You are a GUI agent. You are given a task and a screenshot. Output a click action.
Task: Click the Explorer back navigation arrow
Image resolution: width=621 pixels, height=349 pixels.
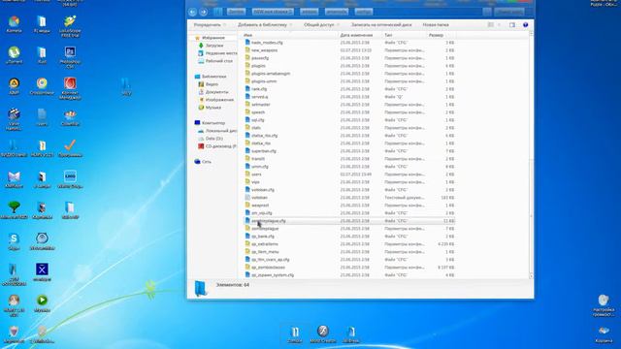click(192, 13)
